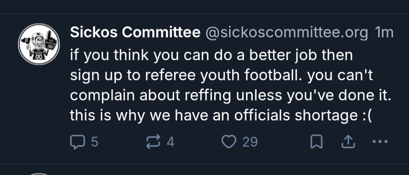
Task: Repost the Sickos Committee post
Action: tap(153, 142)
